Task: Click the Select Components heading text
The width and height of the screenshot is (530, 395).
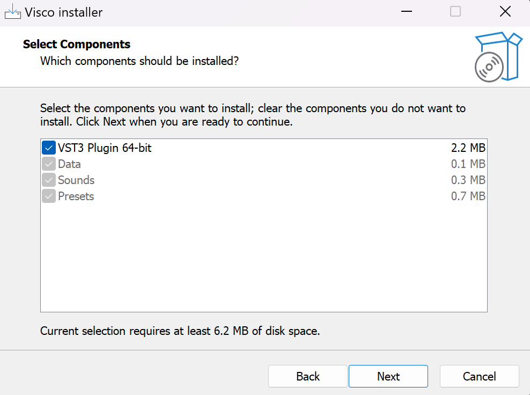Action: 77,44
